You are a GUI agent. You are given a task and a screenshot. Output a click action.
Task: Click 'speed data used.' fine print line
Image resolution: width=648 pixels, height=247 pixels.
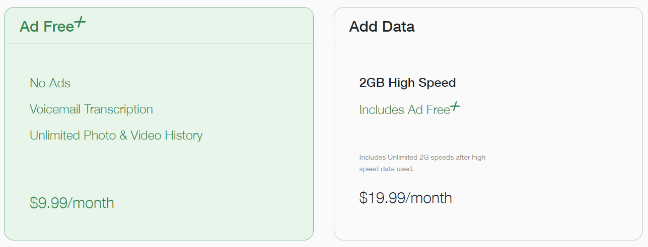click(x=386, y=169)
